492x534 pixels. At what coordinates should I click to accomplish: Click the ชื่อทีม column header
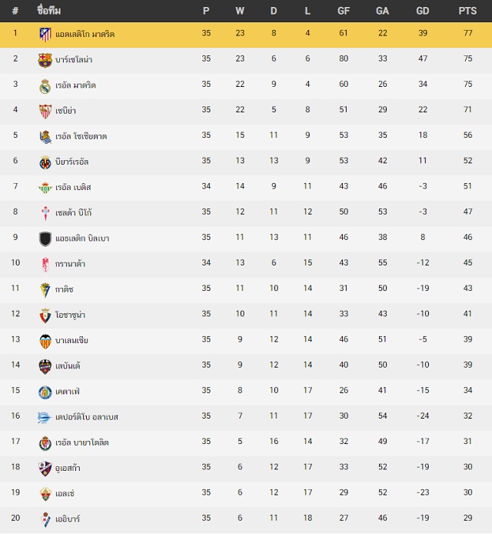[x=49, y=11]
